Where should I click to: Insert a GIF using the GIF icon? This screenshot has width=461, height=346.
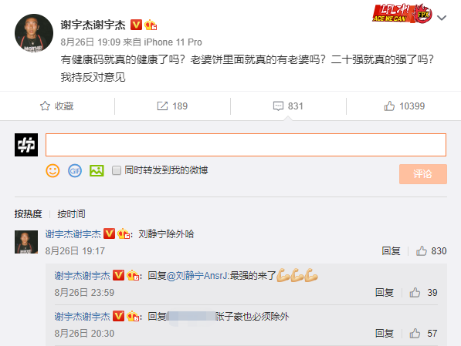tap(75, 170)
